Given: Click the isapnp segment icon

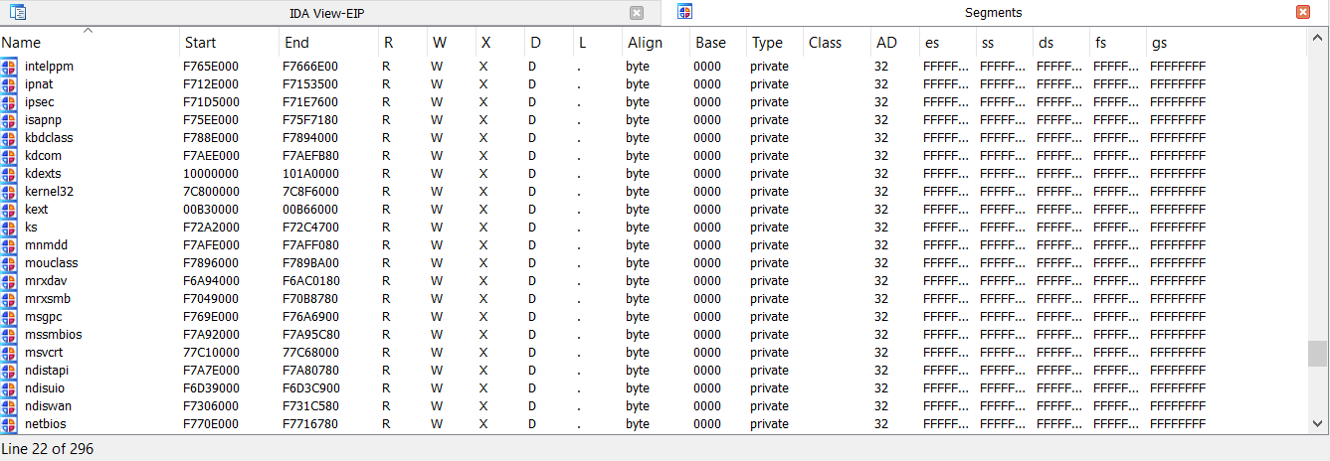Looking at the screenshot, I should coord(9,120).
